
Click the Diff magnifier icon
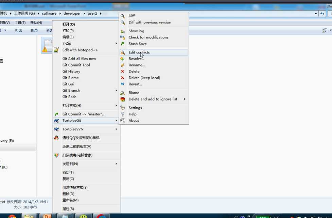123,16
